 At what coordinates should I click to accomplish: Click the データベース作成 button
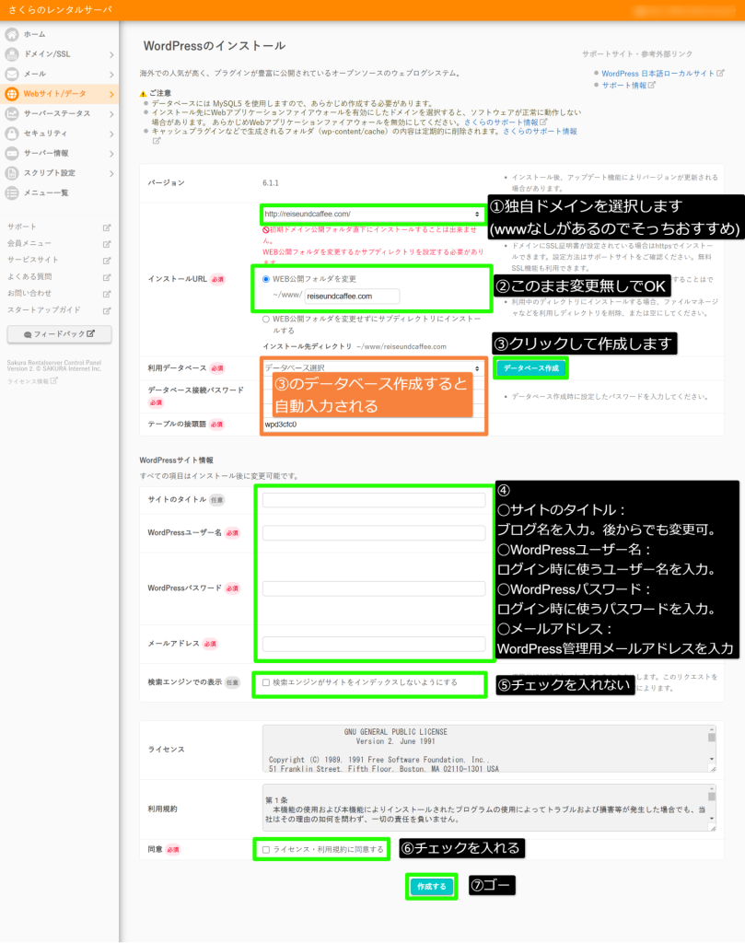click(531, 368)
